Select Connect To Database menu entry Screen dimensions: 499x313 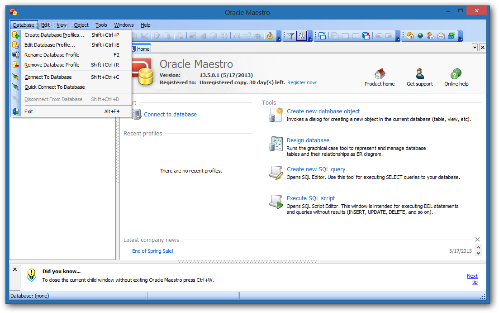[x=71, y=77]
